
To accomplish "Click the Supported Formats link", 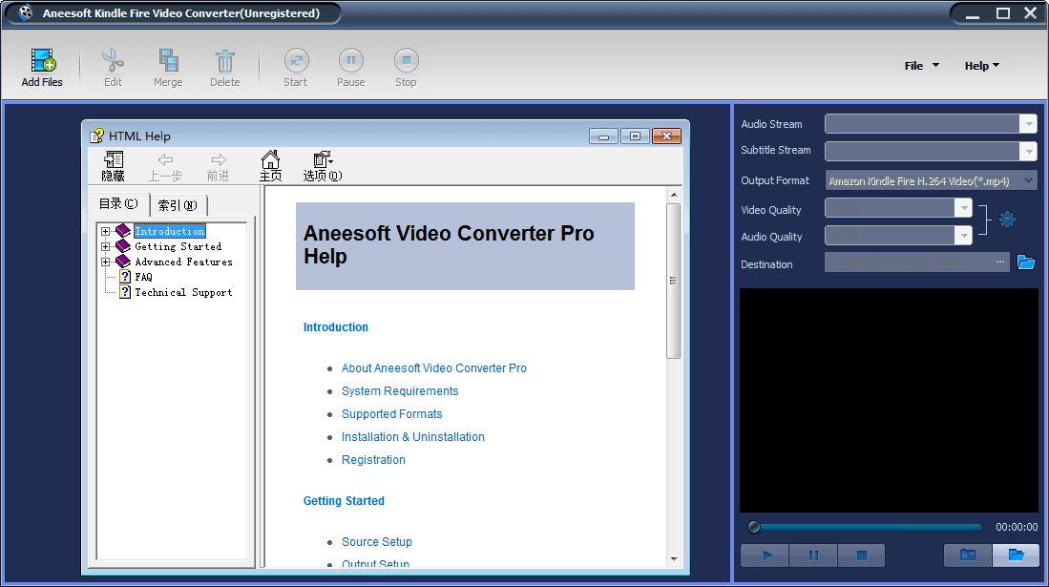I will (x=391, y=414).
